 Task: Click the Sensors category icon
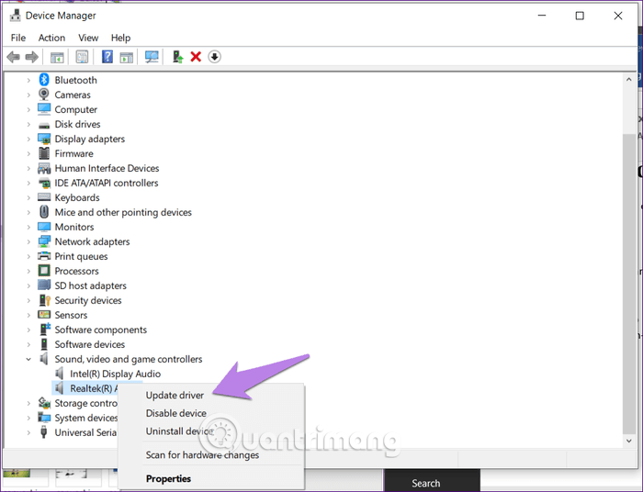(44, 314)
